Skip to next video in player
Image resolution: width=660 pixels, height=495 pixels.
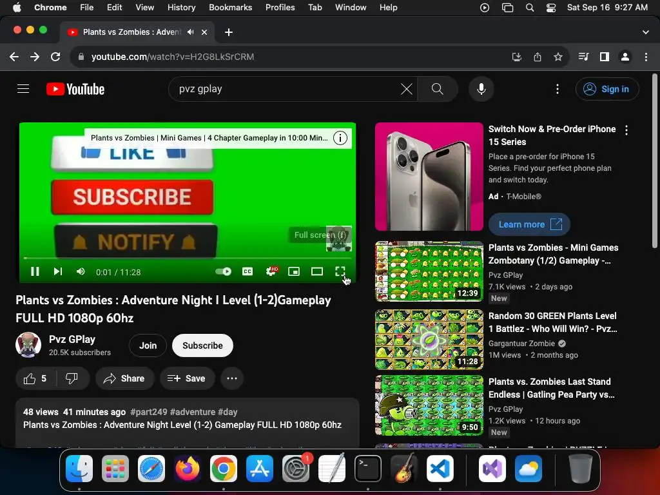tap(58, 272)
